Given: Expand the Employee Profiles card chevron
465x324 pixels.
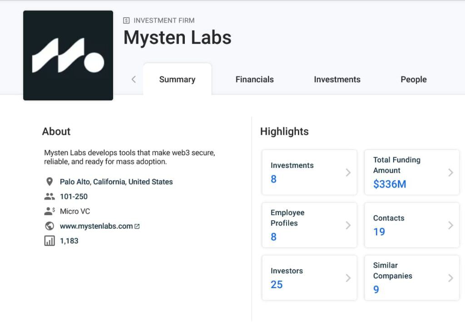Looking at the screenshot, I should pyautogui.click(x=348, y=225).
